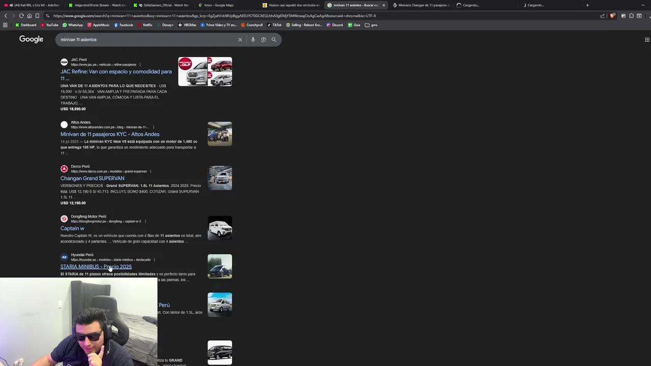Start voice search with the microphone icon
This screenshot has height=366, width=651.
pyautogui.click(x=253, y=40)
